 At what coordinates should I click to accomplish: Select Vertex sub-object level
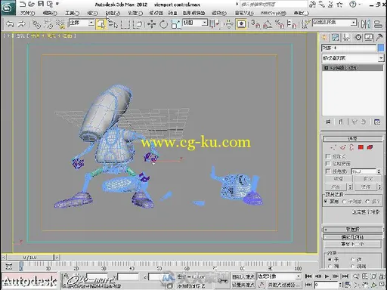(x=333, y=147)
